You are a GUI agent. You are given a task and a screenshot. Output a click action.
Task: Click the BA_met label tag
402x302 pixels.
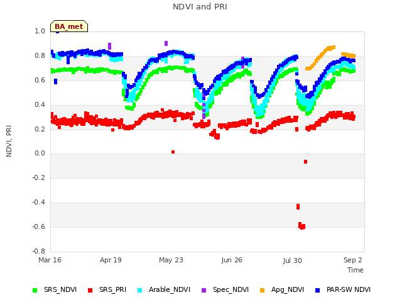[x=69, y=26]
